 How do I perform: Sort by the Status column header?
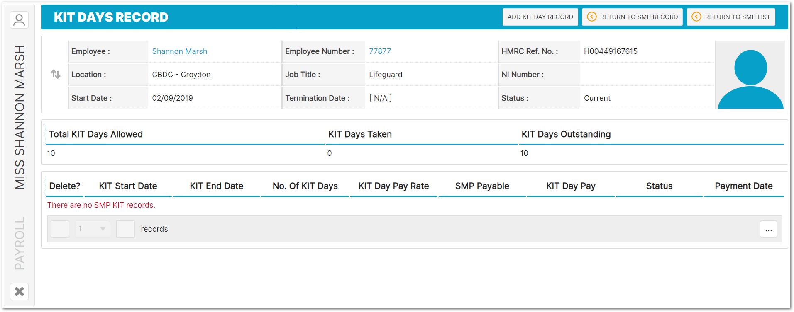click(659, 186)
